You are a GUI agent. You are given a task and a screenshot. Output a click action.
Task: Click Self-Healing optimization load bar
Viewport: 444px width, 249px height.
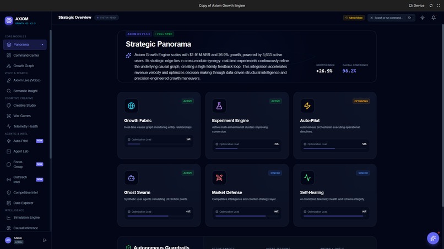click(335, 216)
